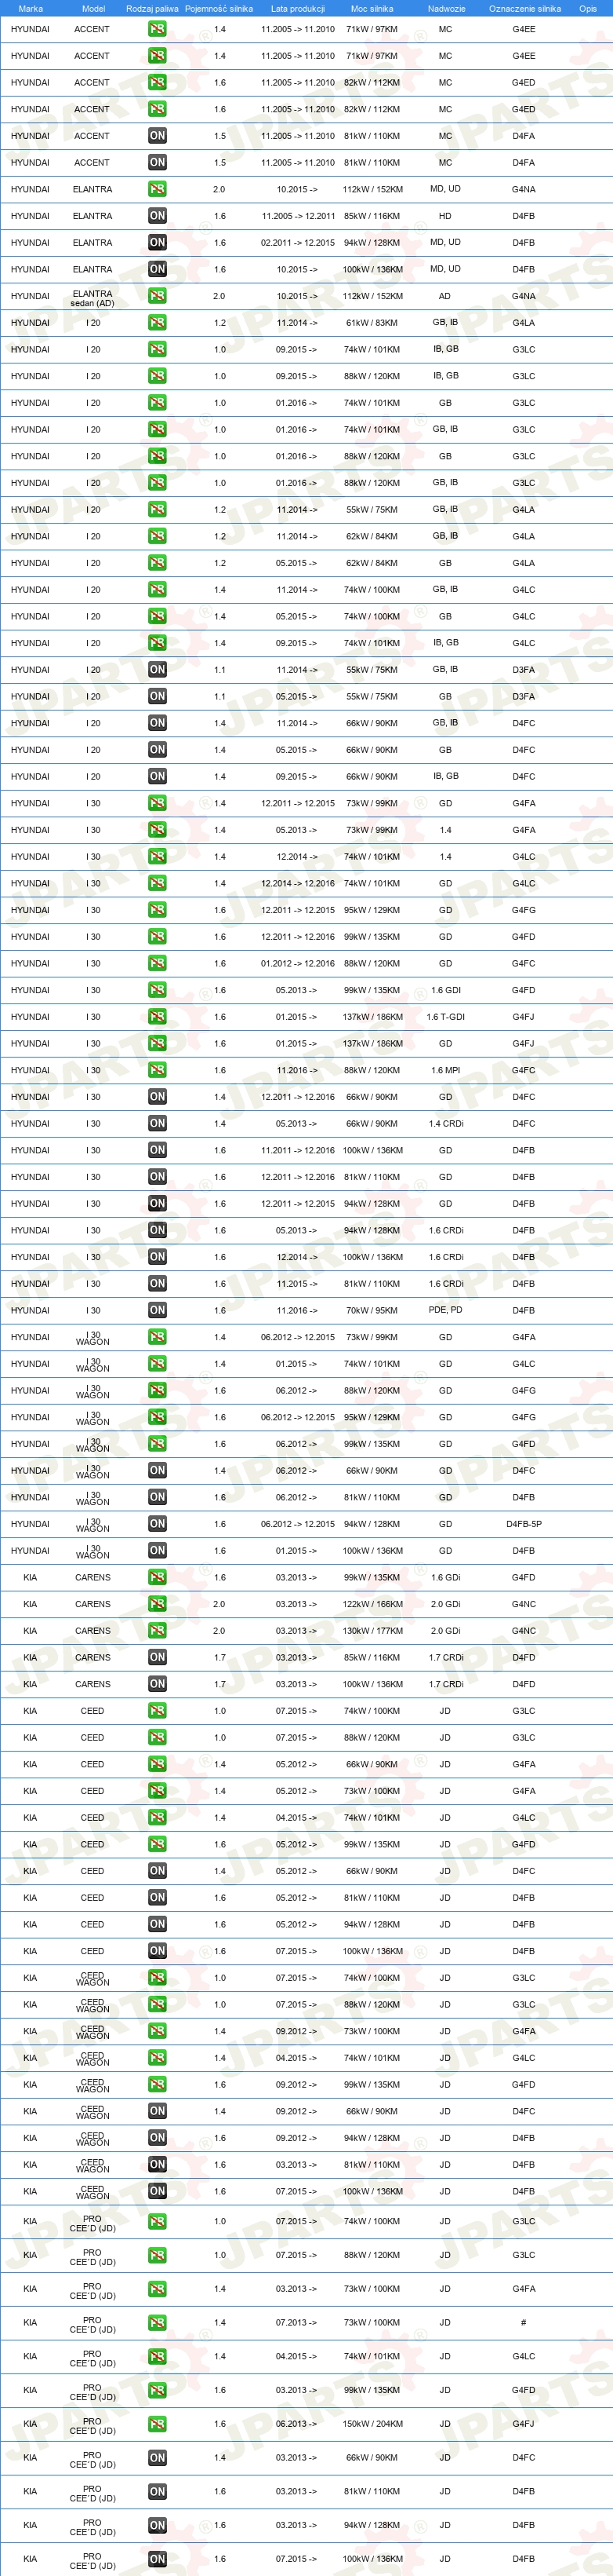
Task: Click the petrol icon in I 30 1.6 T-GDI row
Action: coord(157,1017)
